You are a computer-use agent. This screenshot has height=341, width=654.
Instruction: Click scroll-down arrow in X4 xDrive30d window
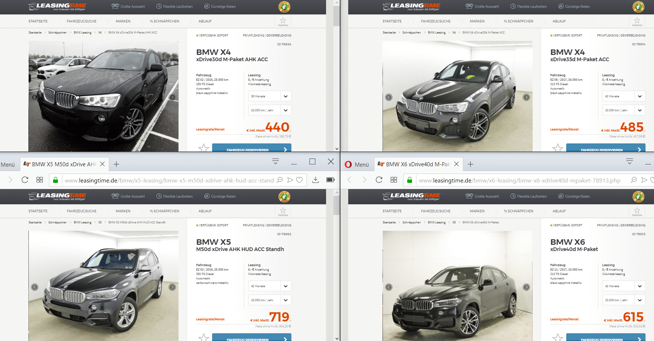(336, 149)
